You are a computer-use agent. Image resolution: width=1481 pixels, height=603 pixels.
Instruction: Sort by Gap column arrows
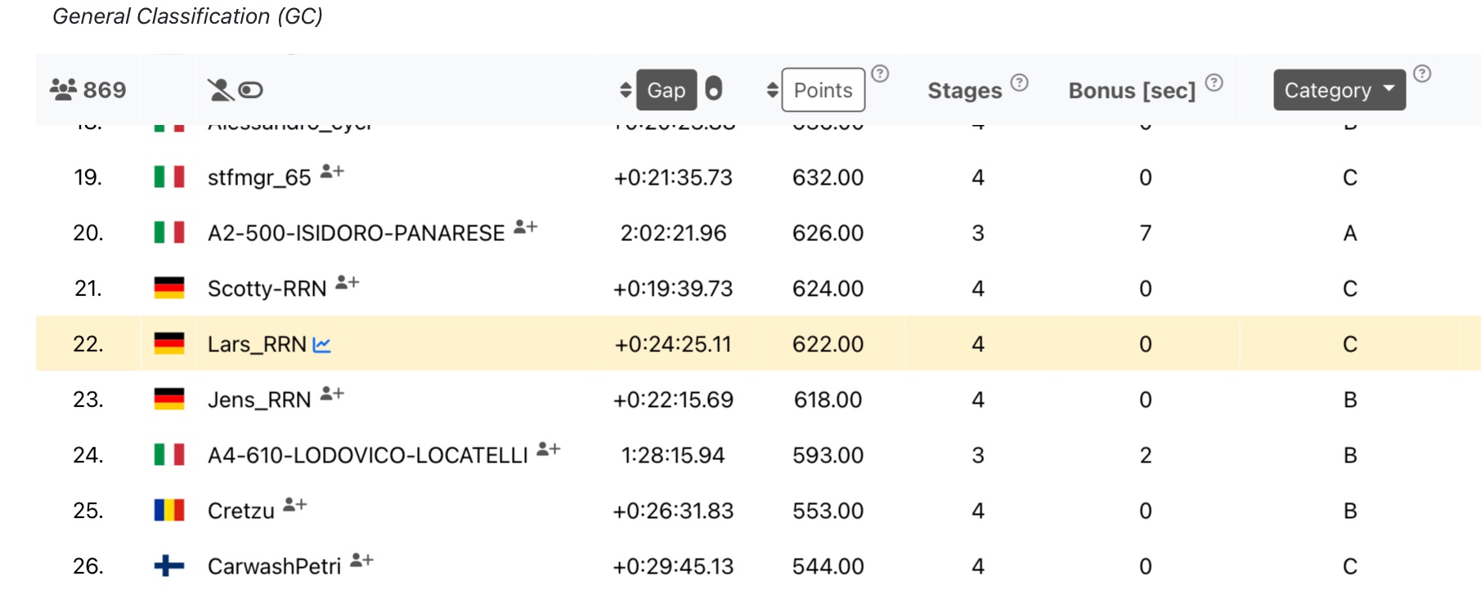point(626,90)
